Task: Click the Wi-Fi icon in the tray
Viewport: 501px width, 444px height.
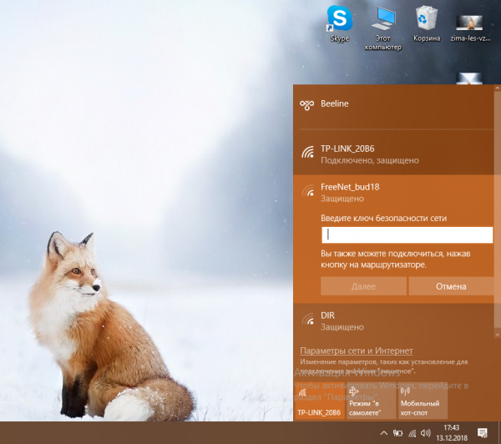Action: pos(412,432)
